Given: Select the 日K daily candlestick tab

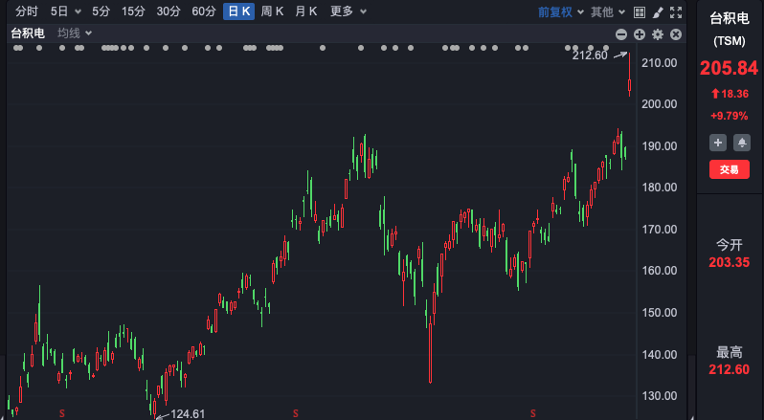Looking at the screenshot, I should tap(238, 11).
